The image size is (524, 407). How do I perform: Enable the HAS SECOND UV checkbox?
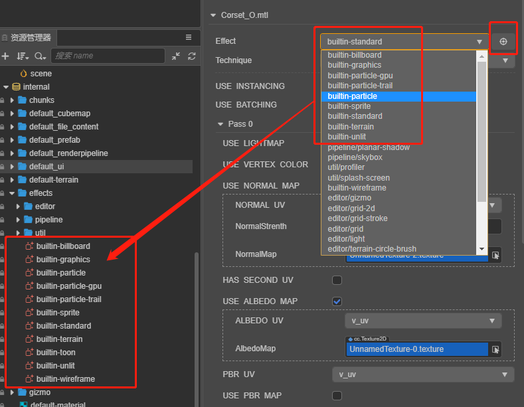click(337, 280)
